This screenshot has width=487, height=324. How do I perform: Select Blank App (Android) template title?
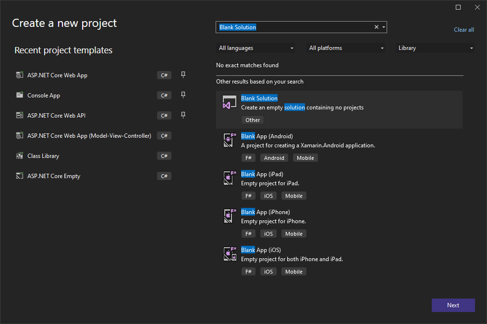click(x=267, y=136)
